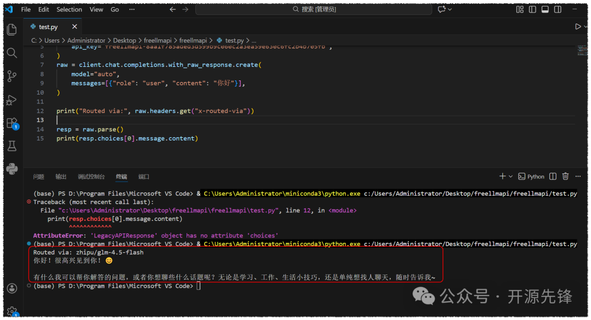Click the editor minimap
The image size is (591, 320).
pyautogui.click(x=582, y=50)
